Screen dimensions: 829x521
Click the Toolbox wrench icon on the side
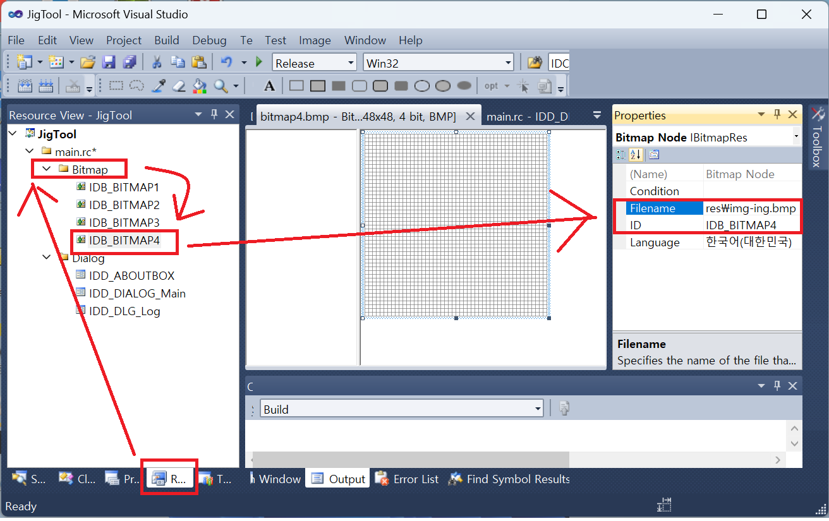point(818,114)
